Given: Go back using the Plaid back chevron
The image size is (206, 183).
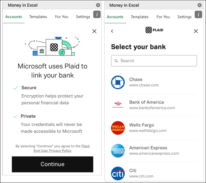Looking at the screenshot, I should click(x=112, y=31).
